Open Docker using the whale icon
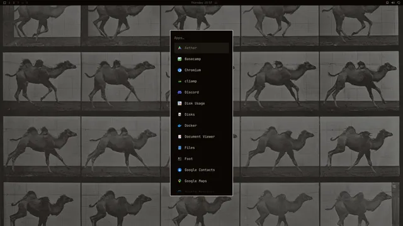Viewport: 403px width, 226px height. point(179,126)
